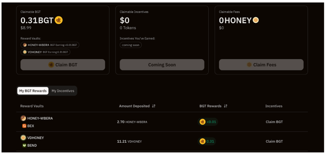Click the VDHONEY vault icon in table
The width and height of the screenshot is (325, 153).
(23, 138)
